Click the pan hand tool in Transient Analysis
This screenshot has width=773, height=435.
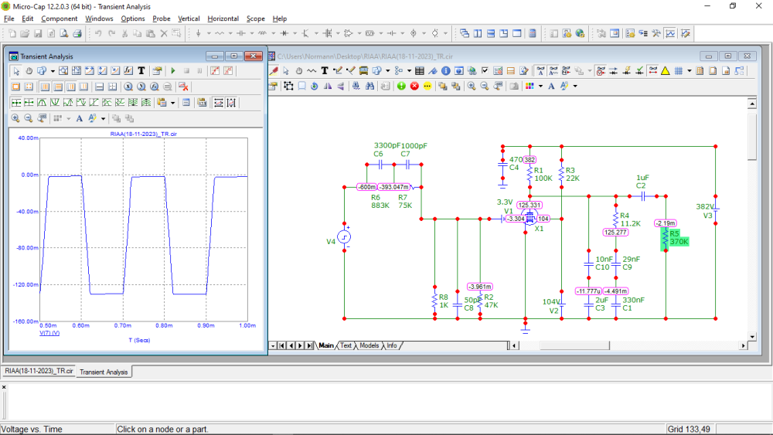click(x=29, y=70)
